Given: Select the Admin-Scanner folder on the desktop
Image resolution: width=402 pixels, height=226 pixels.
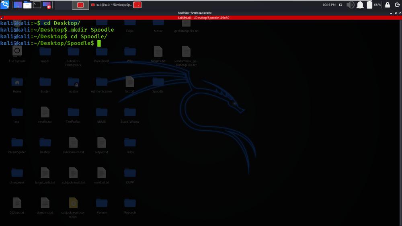Looking at the screenshot, I should point(102,85).
